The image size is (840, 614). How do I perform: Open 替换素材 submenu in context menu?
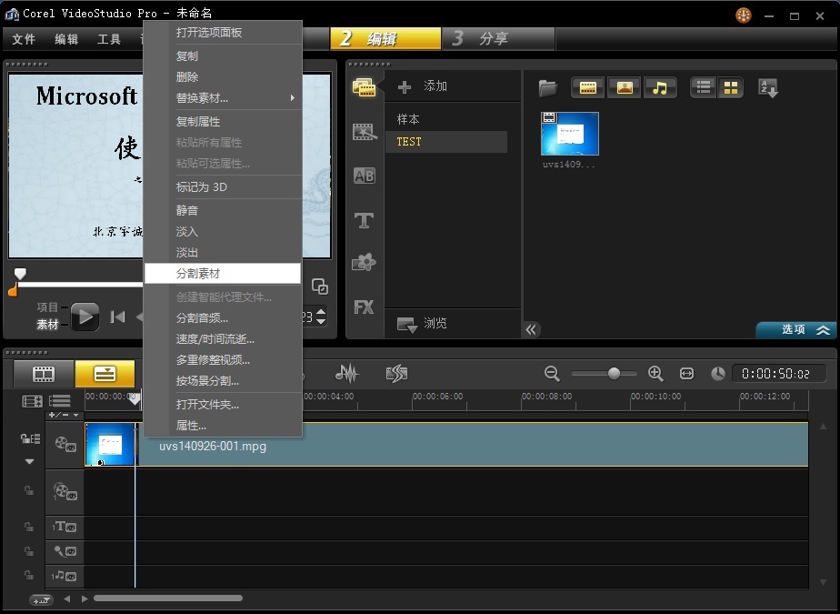click(223, 98)
